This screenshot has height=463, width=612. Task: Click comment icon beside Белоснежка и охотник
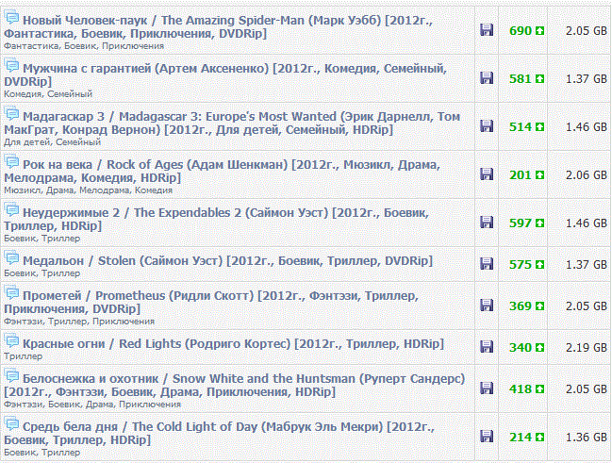pos(11,376)
